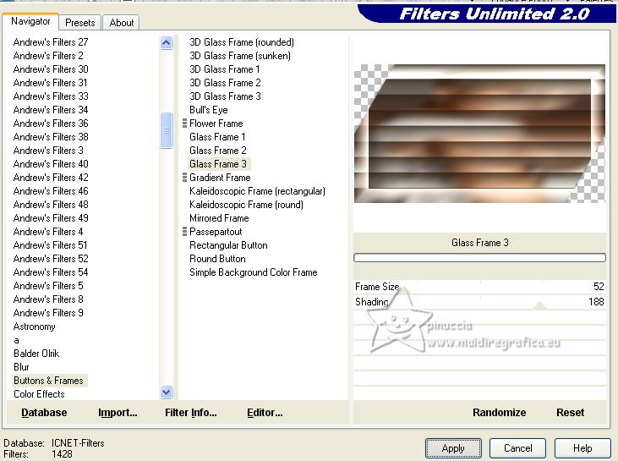Select Glass Frame 2 filter
Image resolution: width=618 pixels, height=461 pixels.
[x=218, y=151]
